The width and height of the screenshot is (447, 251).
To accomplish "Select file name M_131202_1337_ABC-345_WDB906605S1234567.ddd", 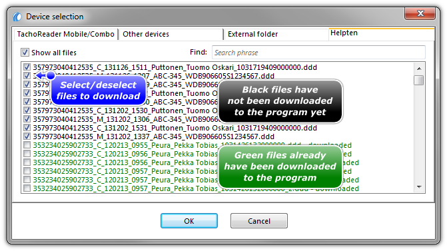I will click(x=153, y=136).
